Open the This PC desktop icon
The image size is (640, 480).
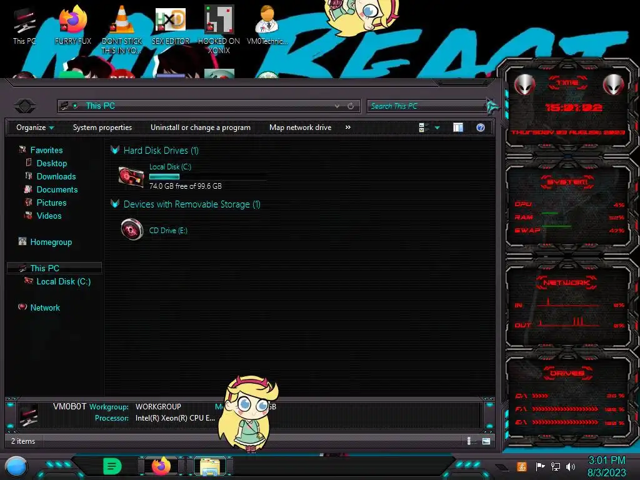click(24, 25)
